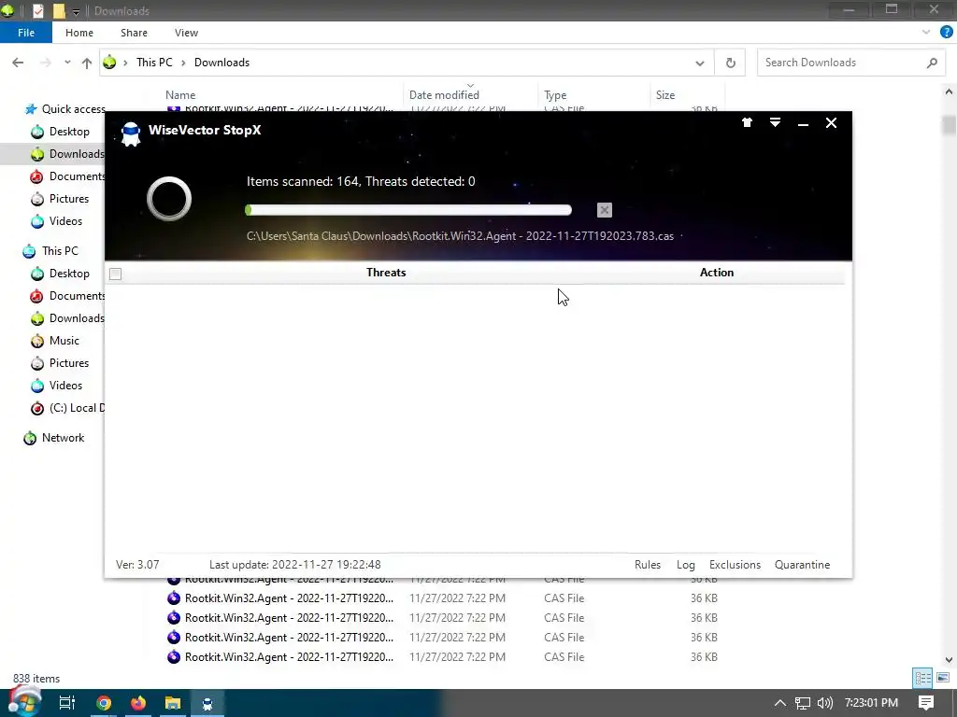The height and width of the screenshot is (717, 957).
Task: Switch to the View ribbon tab
Action: click(186, 33)
